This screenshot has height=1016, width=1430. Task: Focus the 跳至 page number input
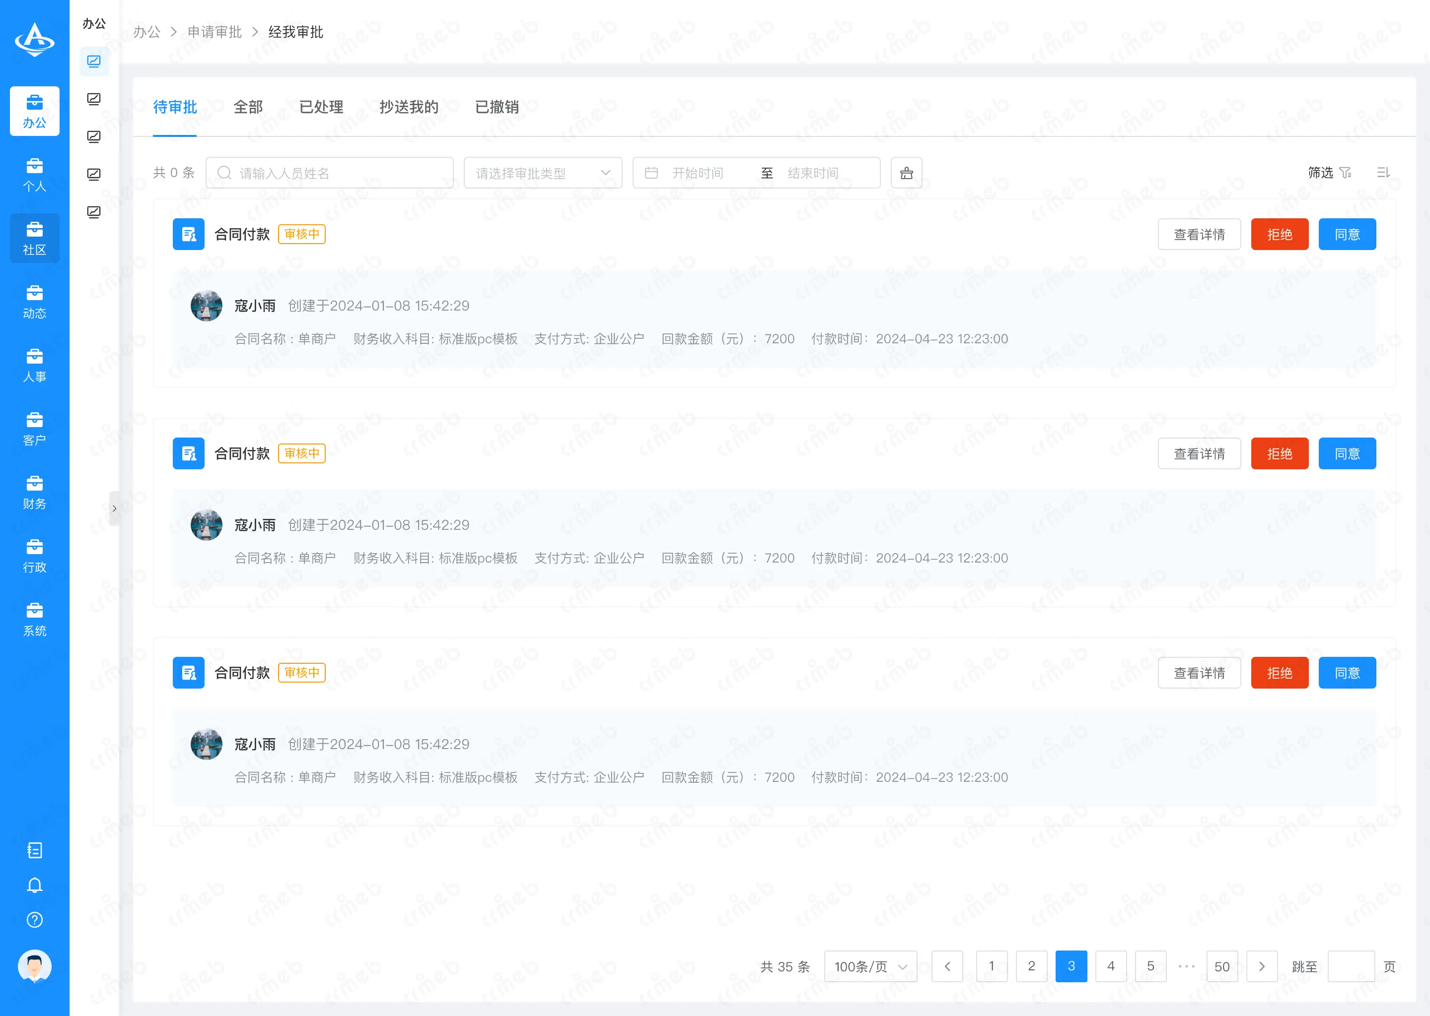pyautogui.click(x=1351, y=966)
